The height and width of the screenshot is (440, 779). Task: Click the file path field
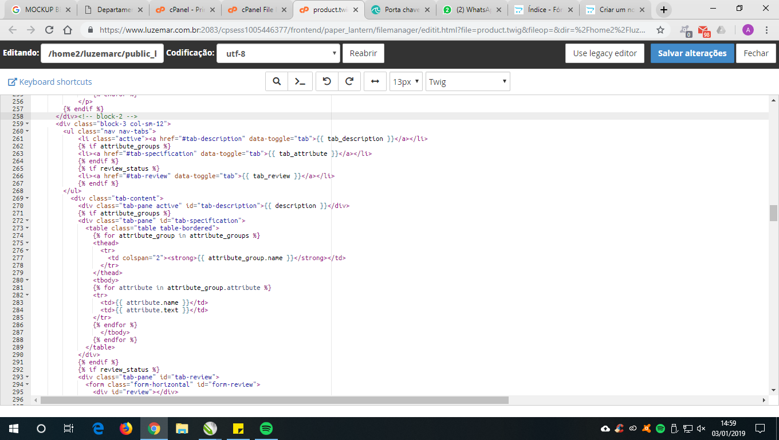(102, 53)
